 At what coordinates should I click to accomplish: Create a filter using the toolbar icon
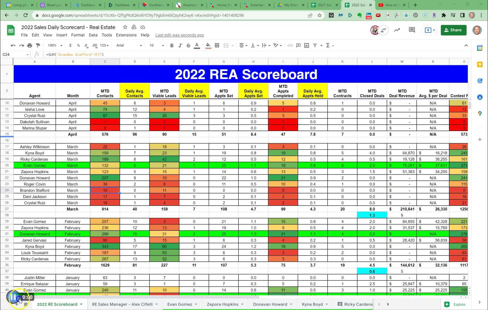pos(315,45)
